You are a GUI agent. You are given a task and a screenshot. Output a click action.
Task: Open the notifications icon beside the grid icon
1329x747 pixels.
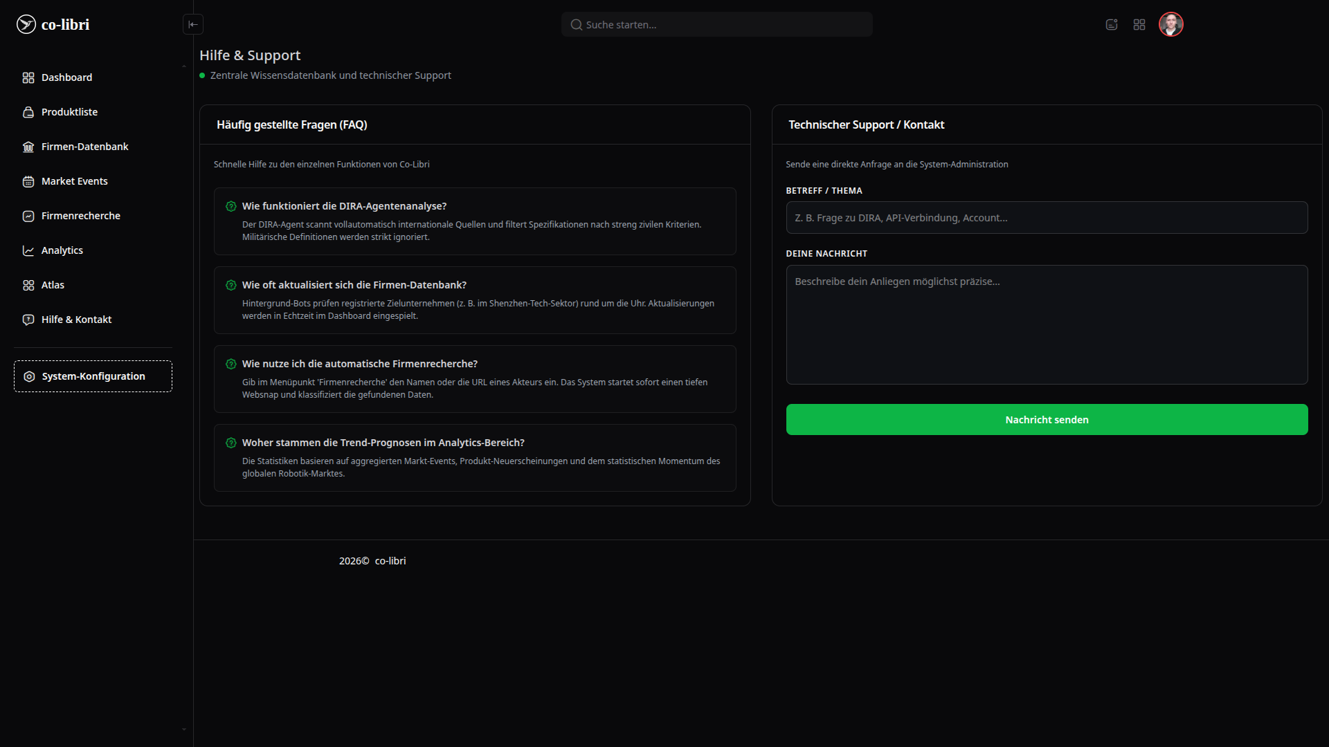[1112, 25]
